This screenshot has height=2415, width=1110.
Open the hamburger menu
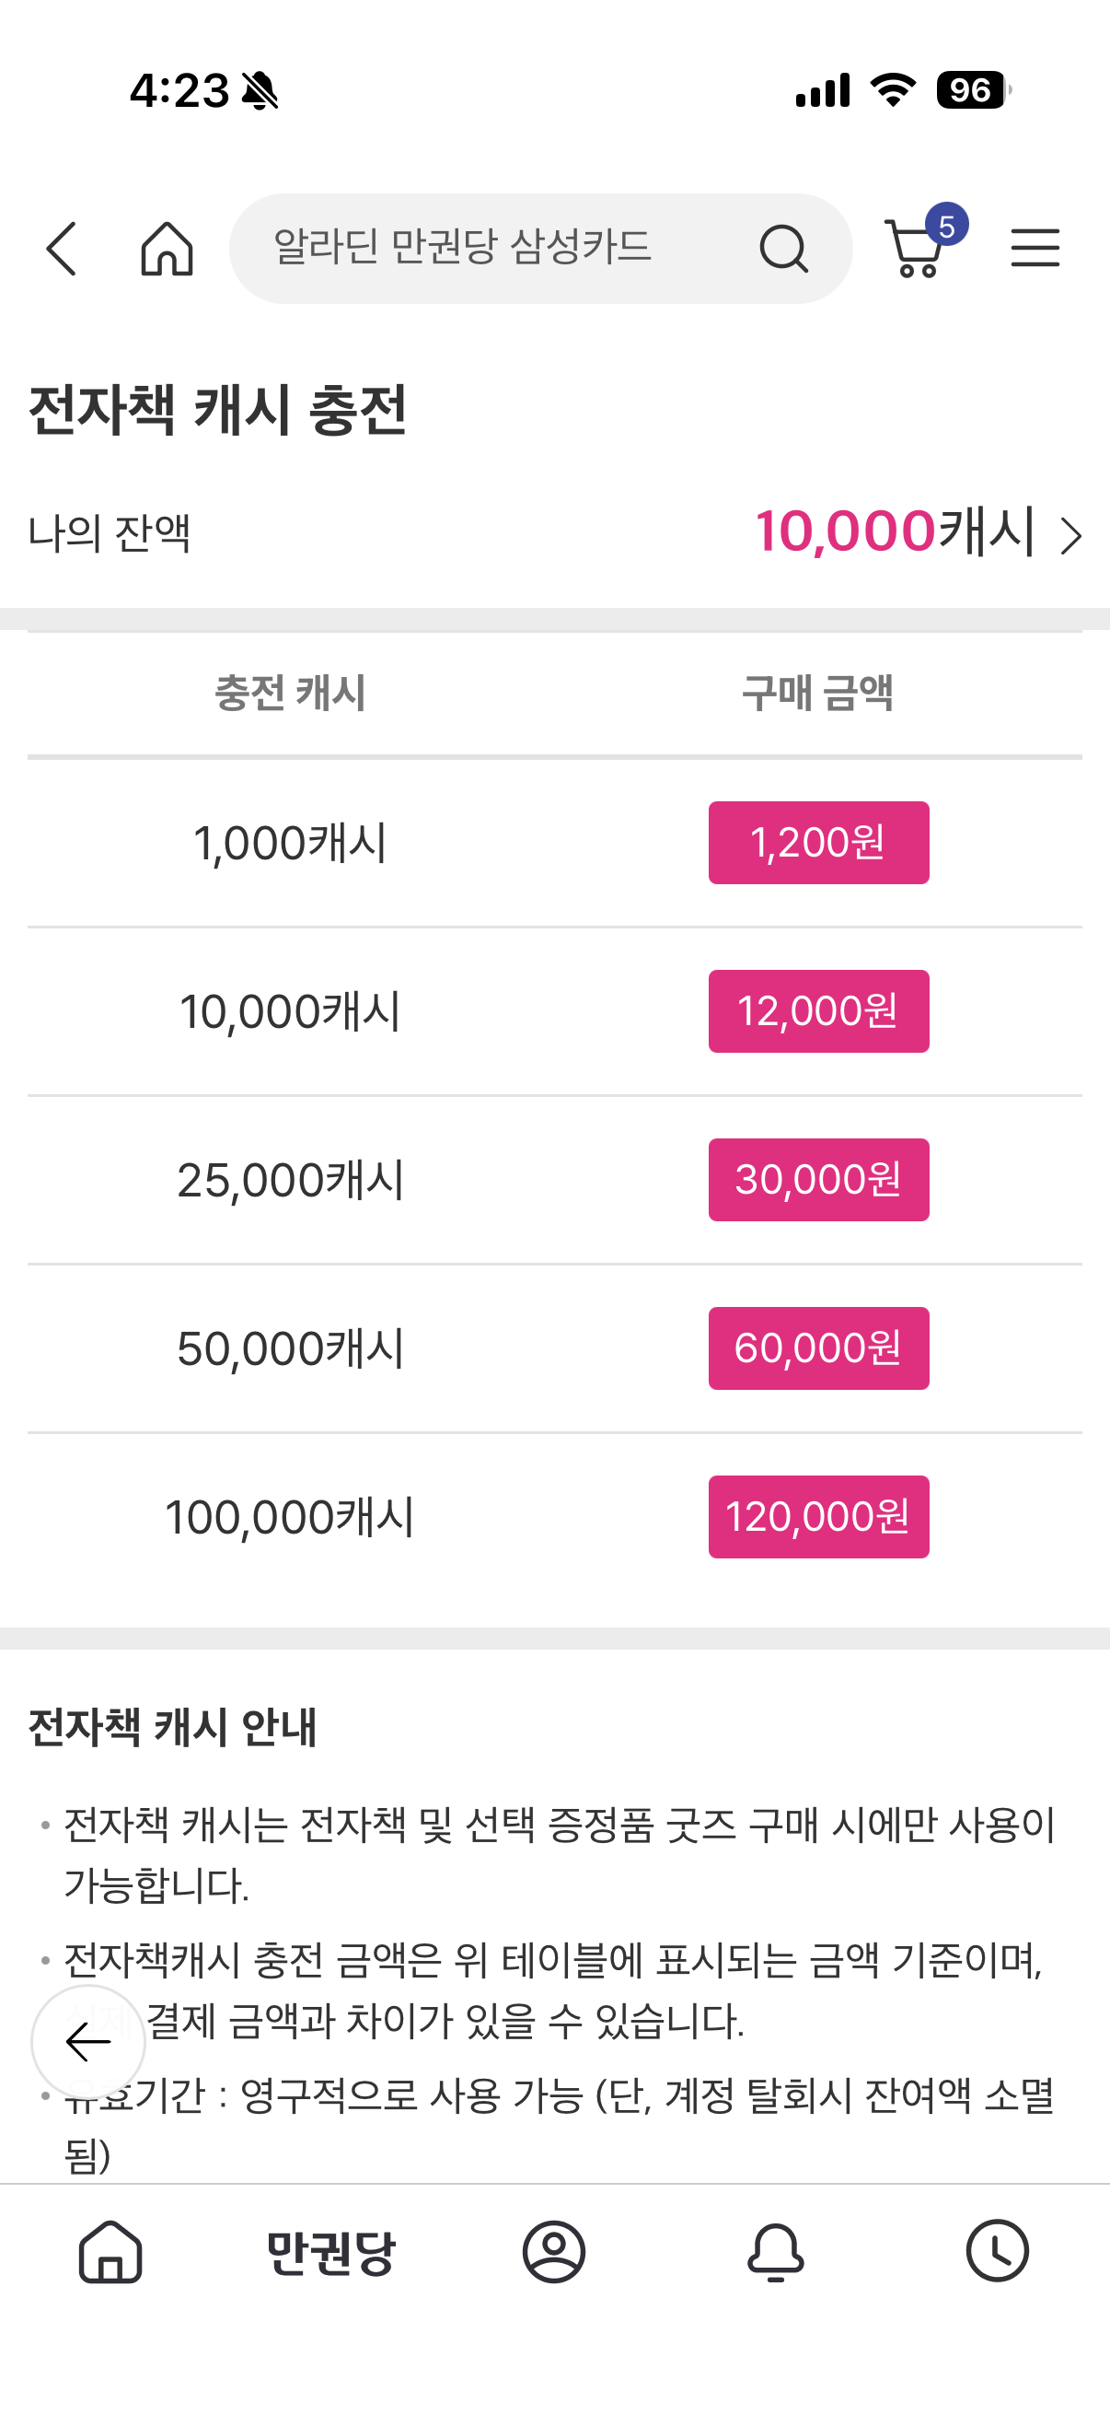tap(1035, 249)
